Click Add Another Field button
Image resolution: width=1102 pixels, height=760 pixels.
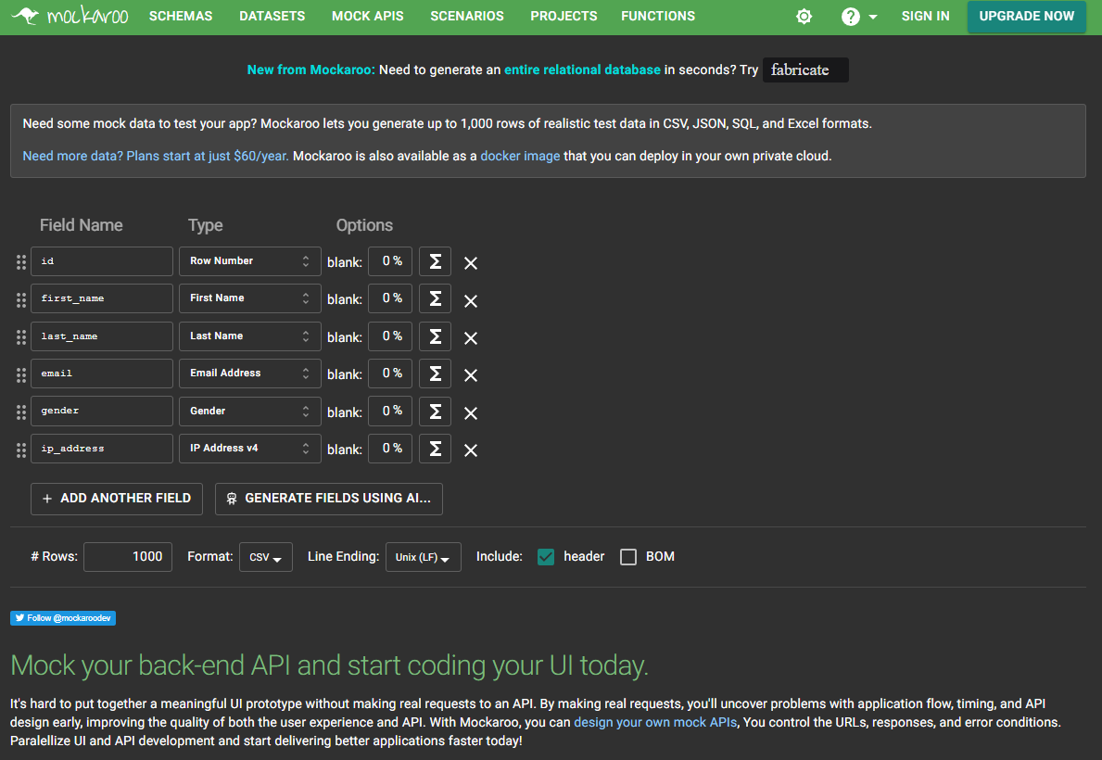(x=117, y=499)
